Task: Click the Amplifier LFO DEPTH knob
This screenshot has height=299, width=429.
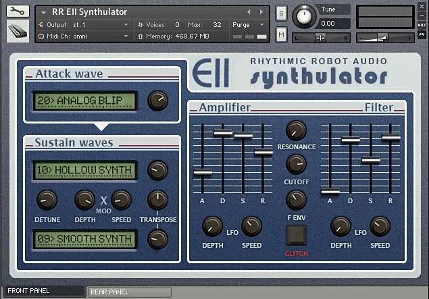Action: tap(212, 227)
